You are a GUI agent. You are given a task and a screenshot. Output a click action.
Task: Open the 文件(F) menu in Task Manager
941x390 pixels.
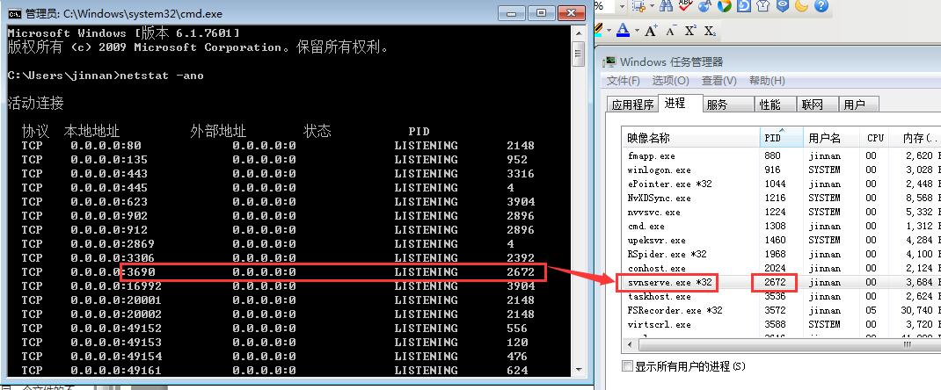click(623, 80)
